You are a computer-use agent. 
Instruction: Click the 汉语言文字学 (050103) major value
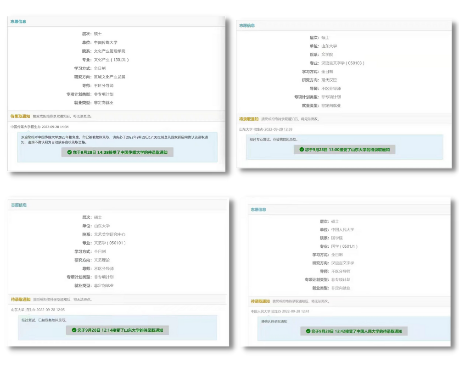tap(342, 63)
